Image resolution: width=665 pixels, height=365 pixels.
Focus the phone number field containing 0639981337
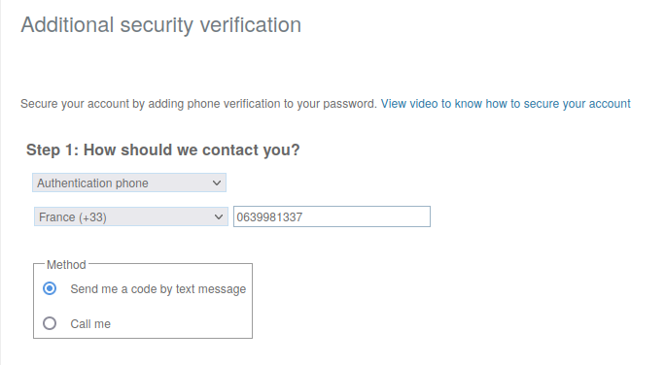(x=332, y=216)
